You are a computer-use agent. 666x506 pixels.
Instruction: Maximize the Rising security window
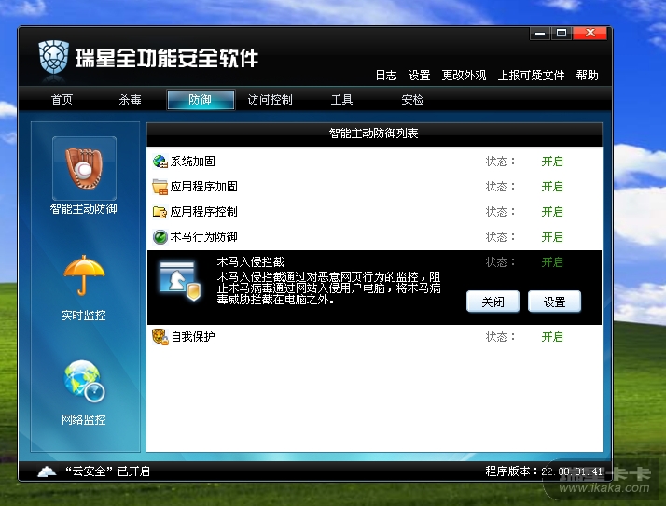click(x=562, y=34)
